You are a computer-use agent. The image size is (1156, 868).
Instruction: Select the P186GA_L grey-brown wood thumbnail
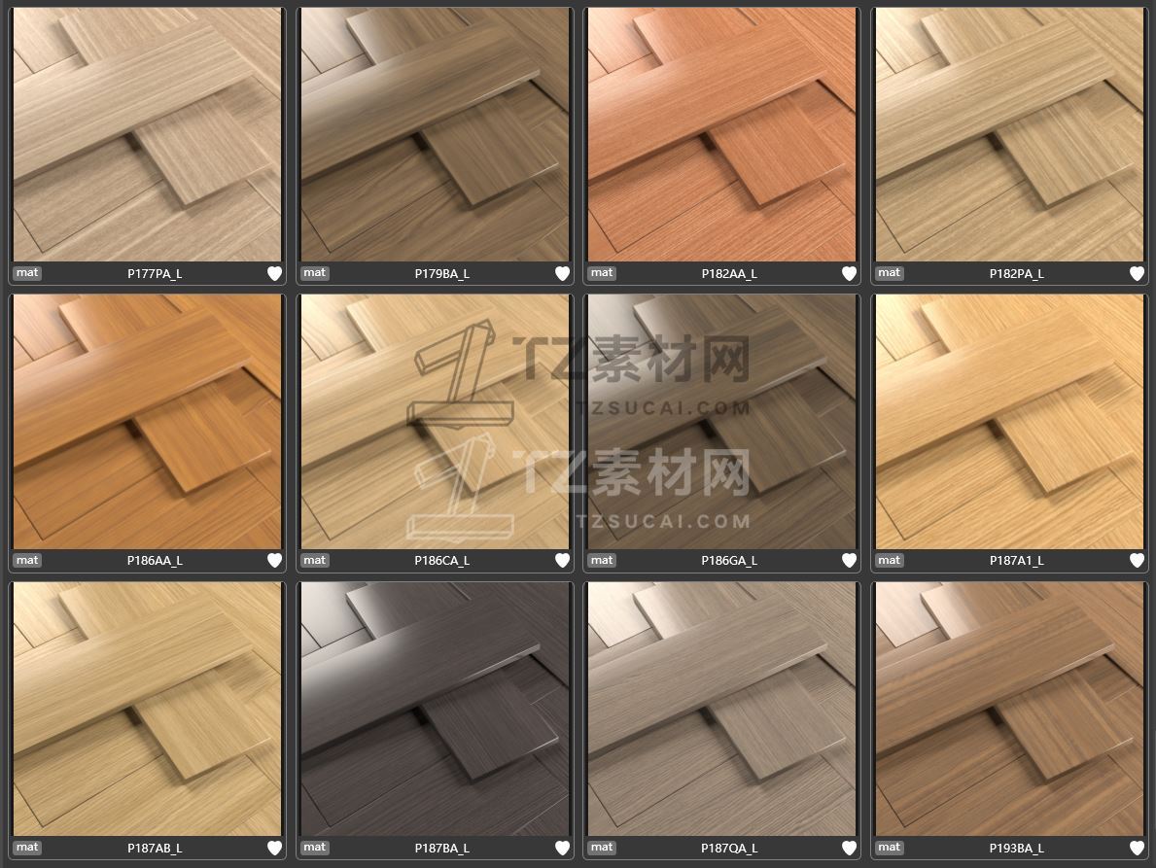tap(721, 422)
